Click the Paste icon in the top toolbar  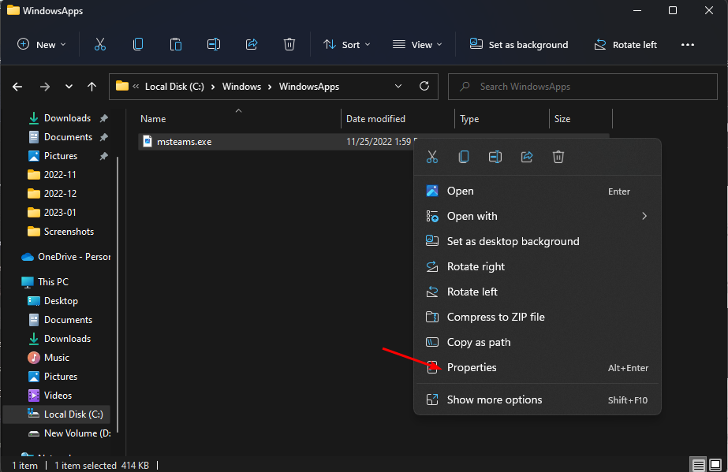(x=176, y=44)
